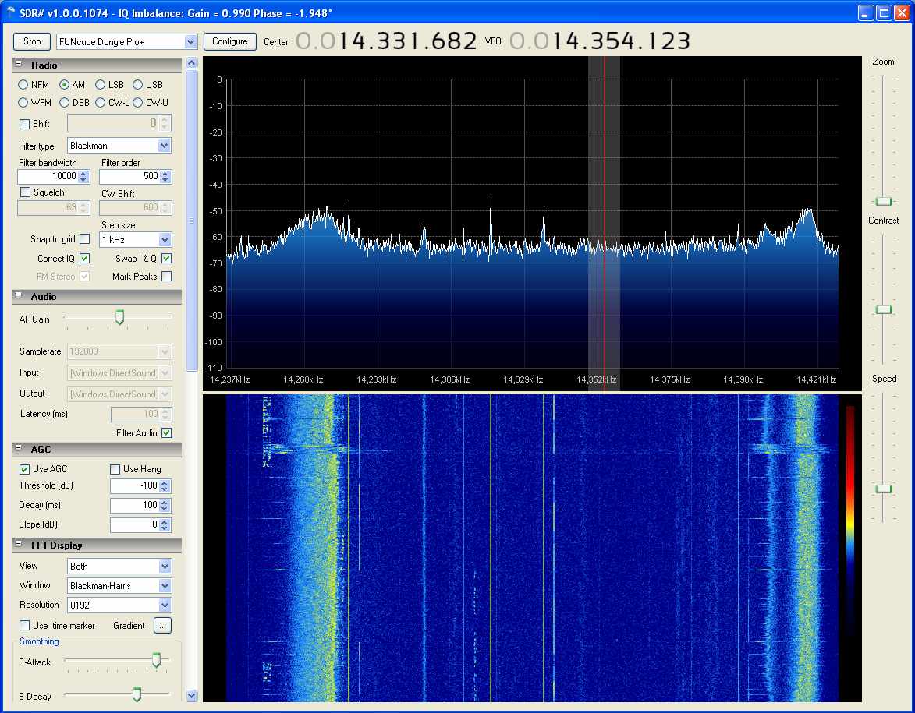Screen dimensions: 915x713
Task: Disable the Use AGC checkbox
Action: (x=25, y=469)
